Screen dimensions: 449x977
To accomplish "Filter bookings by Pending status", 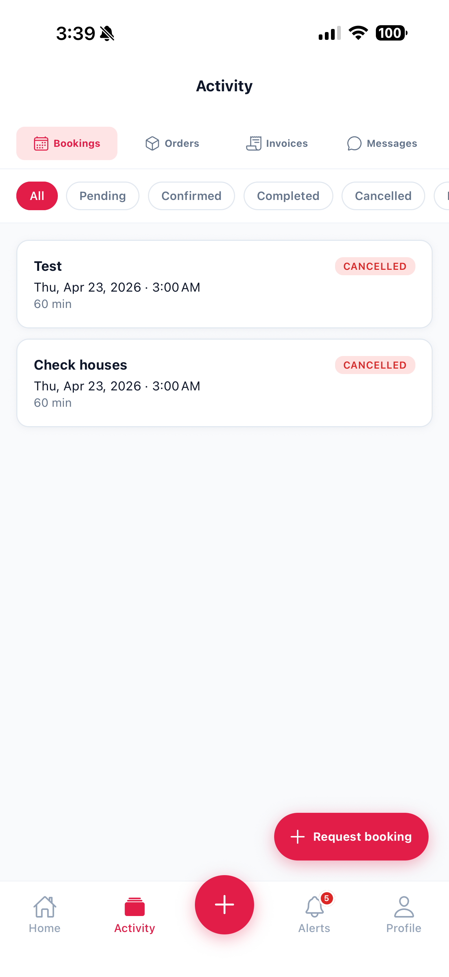I will tap(103, 196).
